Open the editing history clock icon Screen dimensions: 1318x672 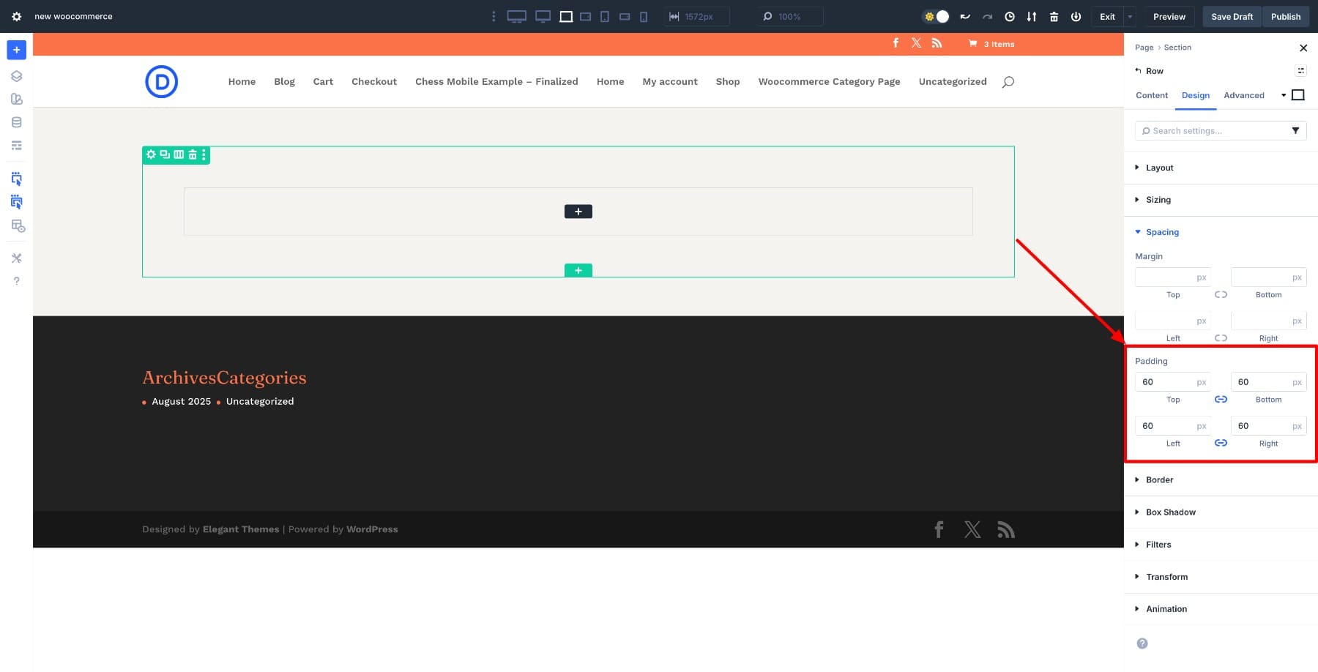[x=1009, y=16]
